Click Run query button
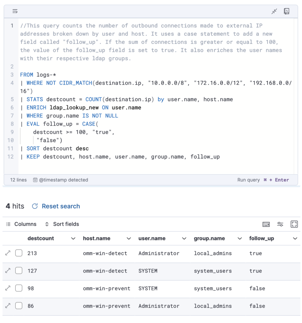 263,180
